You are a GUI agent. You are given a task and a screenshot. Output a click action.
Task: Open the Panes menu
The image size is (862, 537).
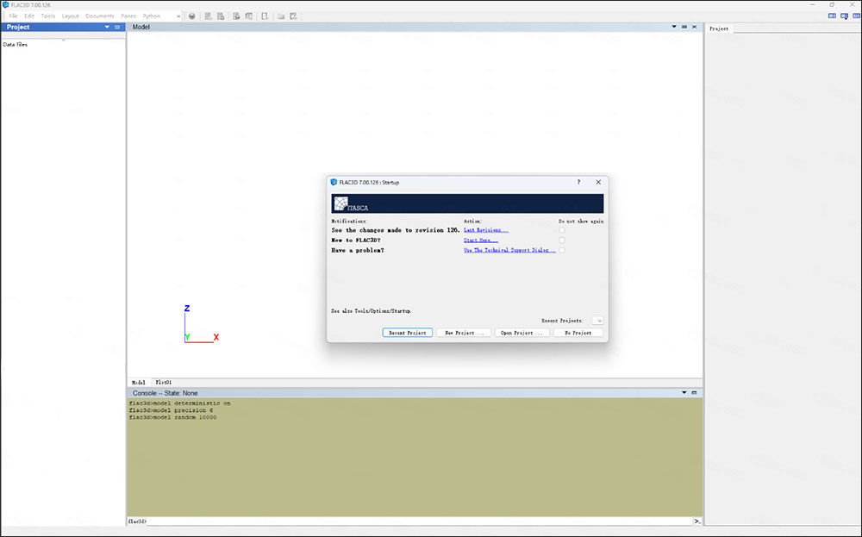point(128,16)
